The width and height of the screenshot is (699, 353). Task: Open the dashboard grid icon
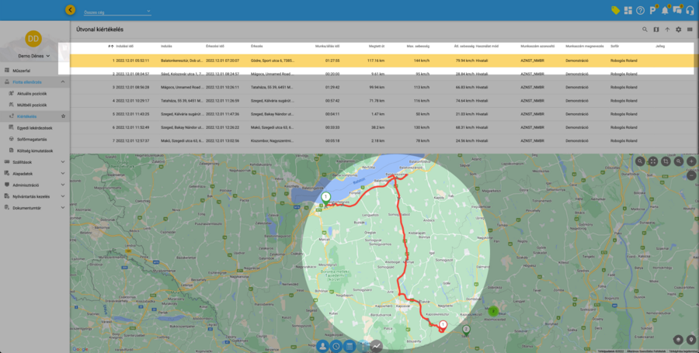point(628,10)
